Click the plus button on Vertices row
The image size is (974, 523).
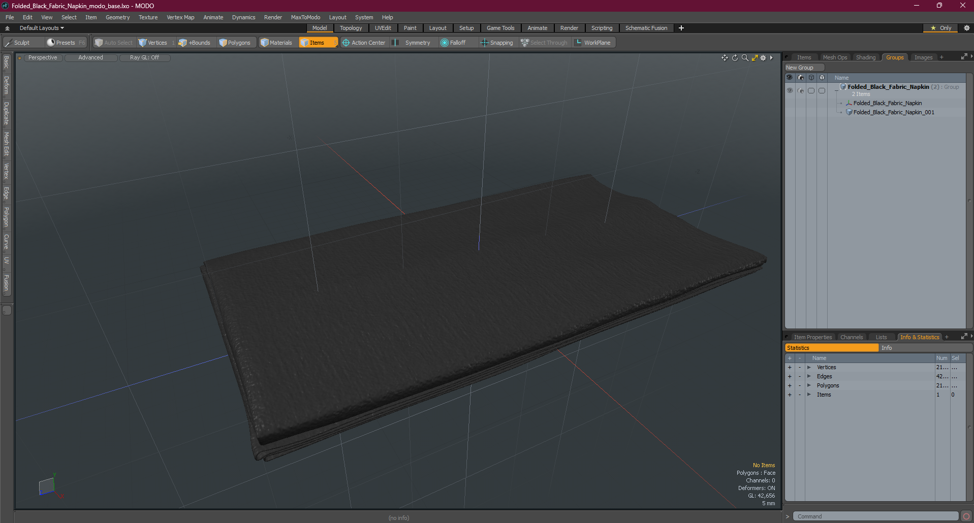coord(790,367)
